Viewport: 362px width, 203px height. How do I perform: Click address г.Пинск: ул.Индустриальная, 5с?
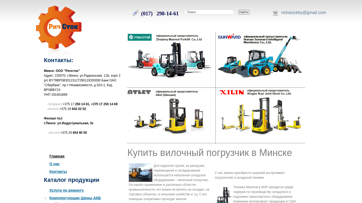click(x=69, y=123)
